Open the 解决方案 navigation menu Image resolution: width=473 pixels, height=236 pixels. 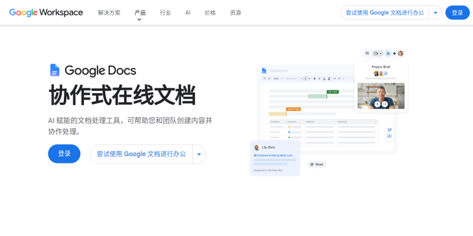click(x=109, y=12)
